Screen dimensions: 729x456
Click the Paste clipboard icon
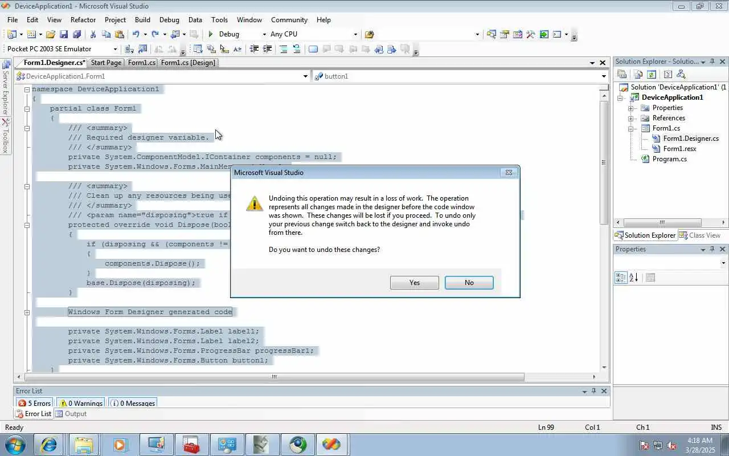[x=119, y=34]
